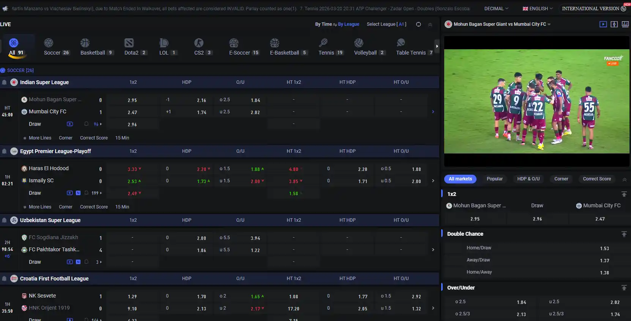Open the match selector dropdown in side panel
The height and width of the screenshot is (321, 631).
tap(549, 24)
